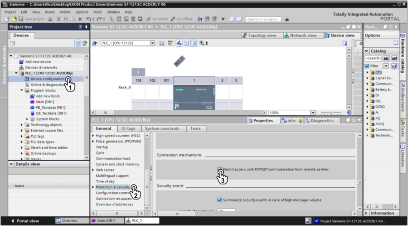Click the Search in project input field
Image resolution: width=408 pixels, height=226 pixels.
pos(263,19)
